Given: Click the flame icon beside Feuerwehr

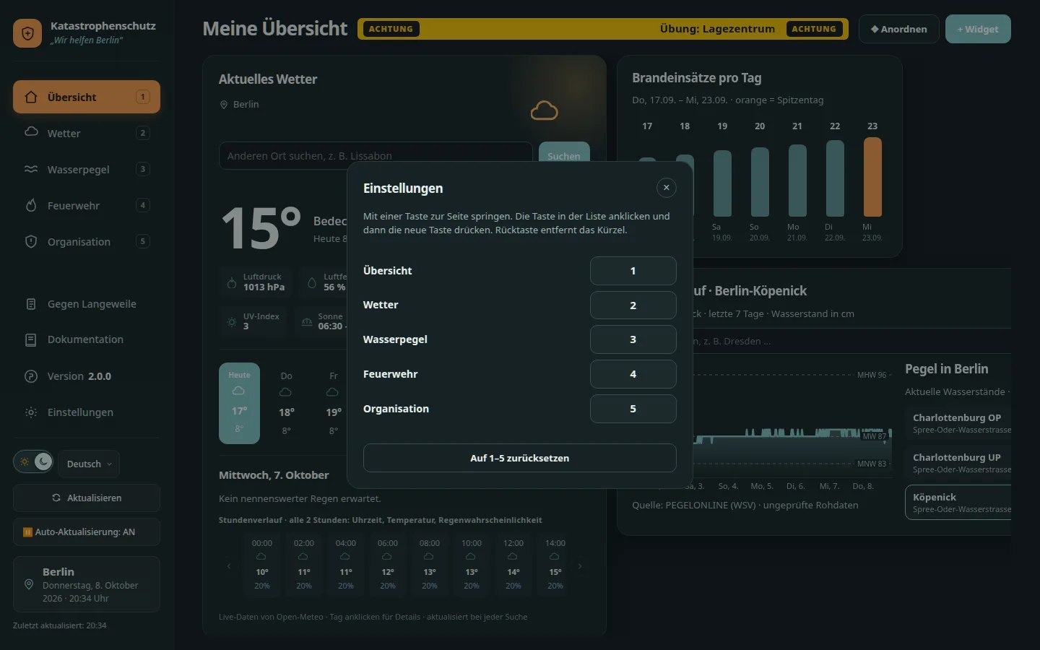Looking at the screenshot, I should [31, 205].
